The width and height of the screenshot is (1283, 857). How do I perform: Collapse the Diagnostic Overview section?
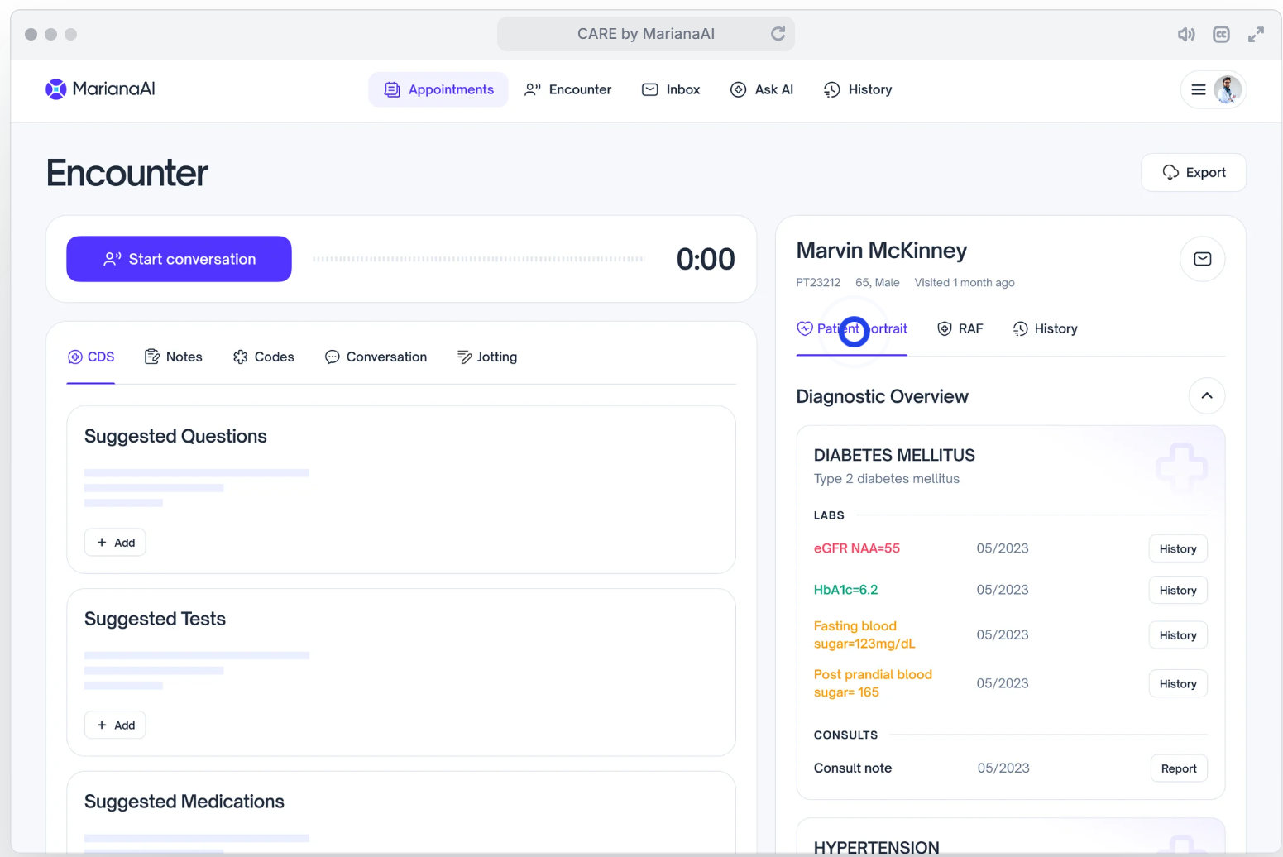coord(1207,395)
